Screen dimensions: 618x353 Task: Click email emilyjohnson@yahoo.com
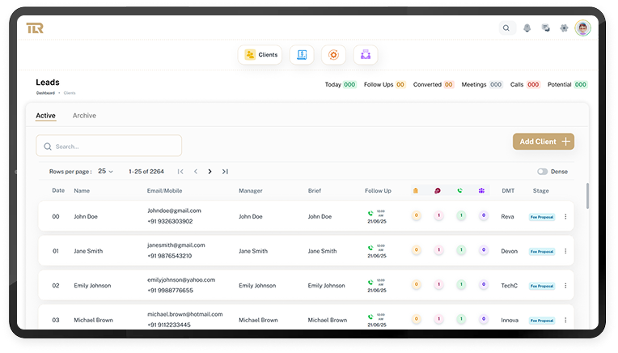(x=181, y=280)
